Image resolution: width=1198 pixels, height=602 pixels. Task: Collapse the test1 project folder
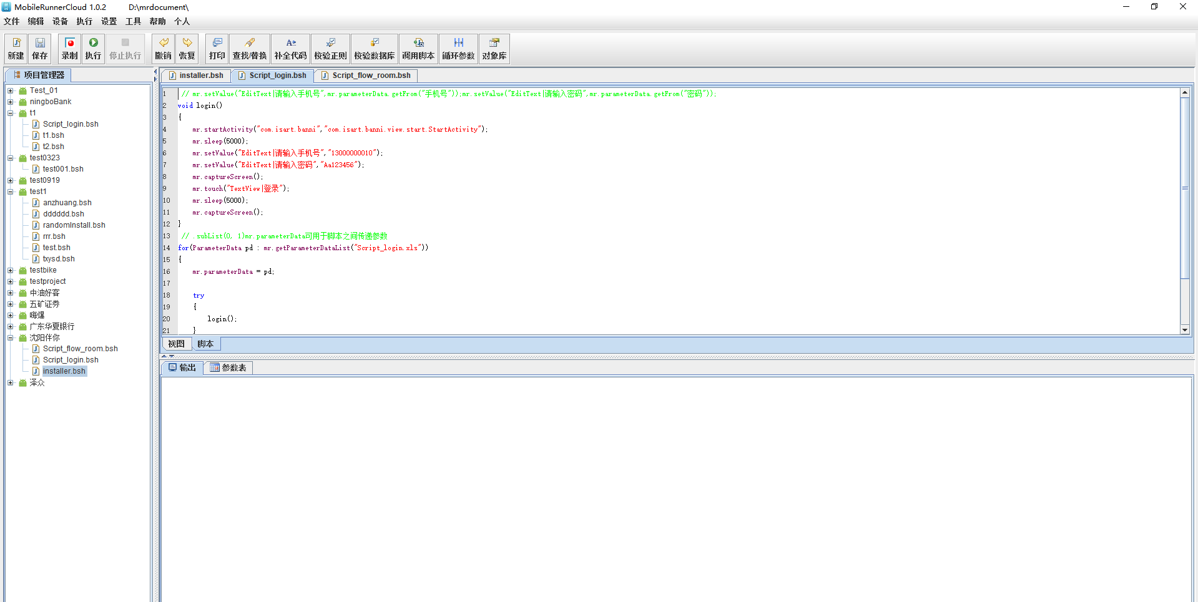11,192
